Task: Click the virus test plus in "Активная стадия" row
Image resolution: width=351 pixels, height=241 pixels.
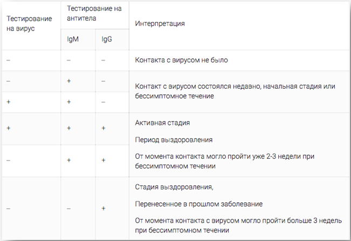Action: pyautogui.click(x=9, y=128)
